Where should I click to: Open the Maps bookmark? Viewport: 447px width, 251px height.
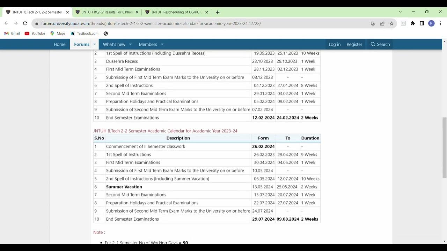coord(58,33)
